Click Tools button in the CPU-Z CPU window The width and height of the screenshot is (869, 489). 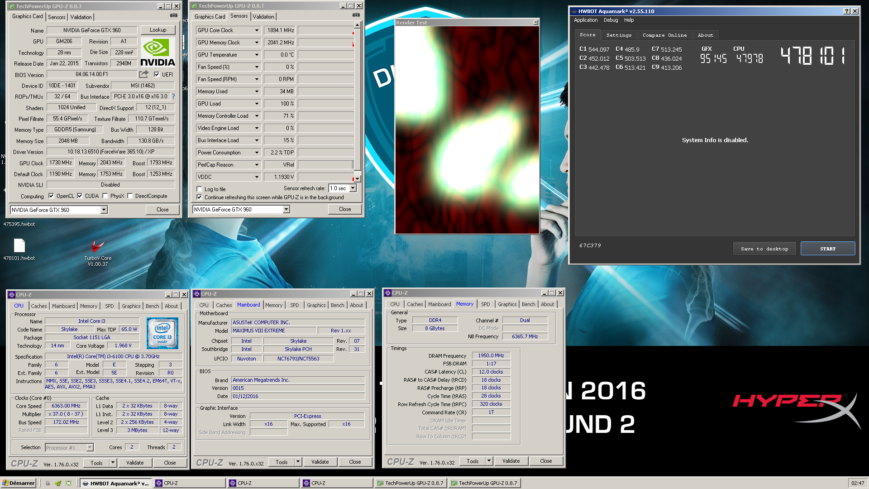click(x=97, y=463)
